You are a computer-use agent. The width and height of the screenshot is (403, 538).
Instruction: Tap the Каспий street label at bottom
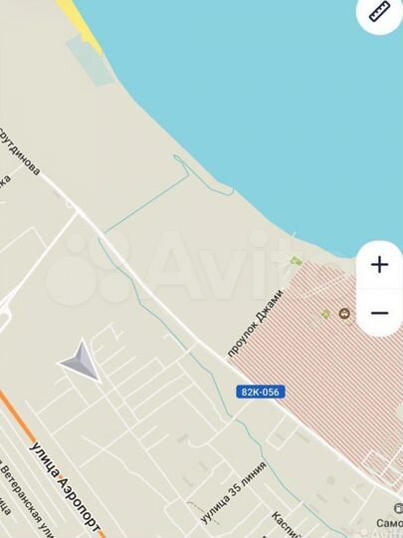click(285, 524)
